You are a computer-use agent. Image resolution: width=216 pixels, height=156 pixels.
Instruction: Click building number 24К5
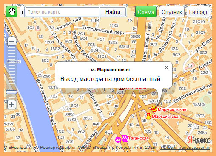[x=202, y=132]
